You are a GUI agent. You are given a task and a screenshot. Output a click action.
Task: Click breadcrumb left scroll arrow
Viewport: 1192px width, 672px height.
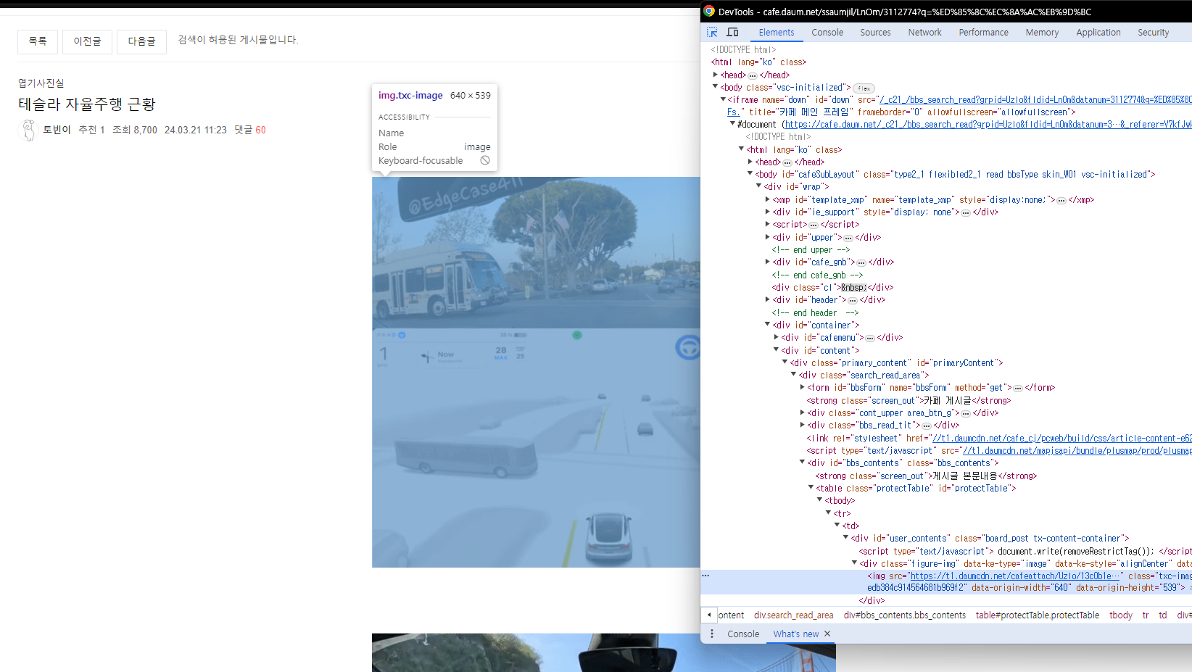[709, 615]
